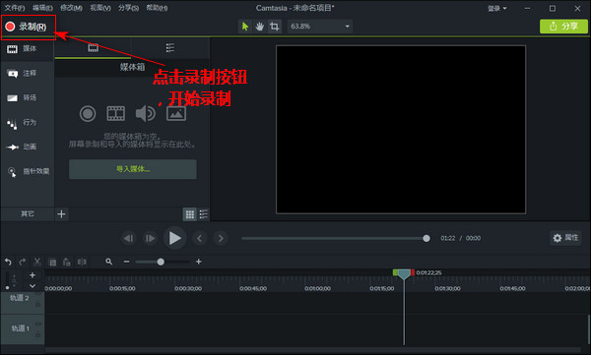Click the track height slider handle
The width and height of the screenshot is (591, 355).
pyautogui.click(x=7, y=287)
